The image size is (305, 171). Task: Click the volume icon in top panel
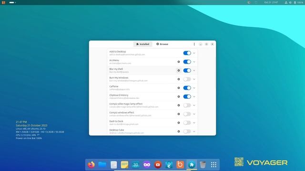click(290, 2)
